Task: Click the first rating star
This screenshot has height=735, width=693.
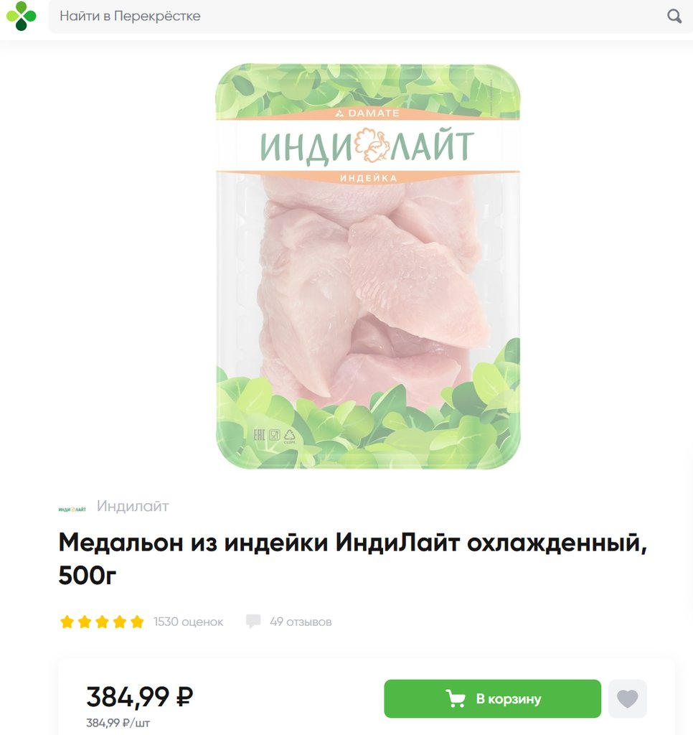Action: point(67,622)
